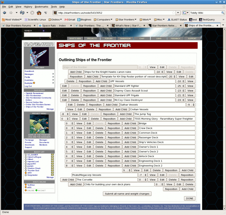Click the Gmail bookmark icon

pyautogui.click(x=66, y=20)
